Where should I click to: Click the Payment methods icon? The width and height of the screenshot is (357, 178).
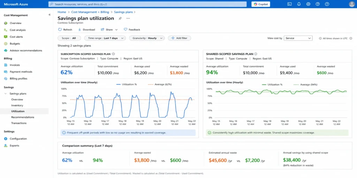click(6, 72)
